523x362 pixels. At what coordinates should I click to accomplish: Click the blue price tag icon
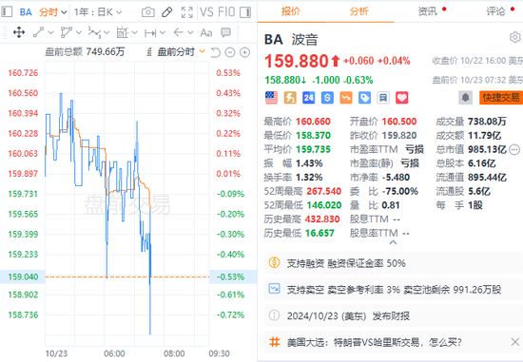[364, 98]
